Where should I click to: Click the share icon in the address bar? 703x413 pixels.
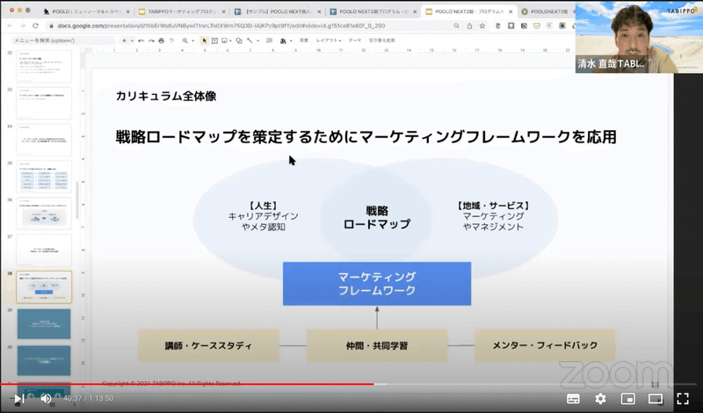tap(469, 26)
